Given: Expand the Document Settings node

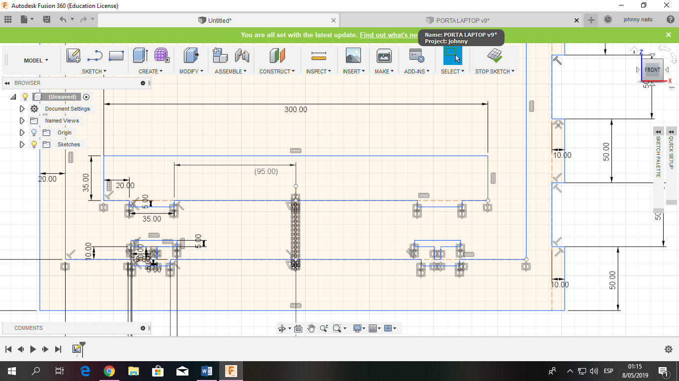Looking at the screenshot, I should 22,109.
